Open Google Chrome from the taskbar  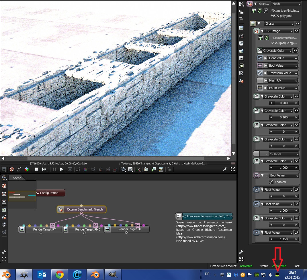tap(60, 275)
